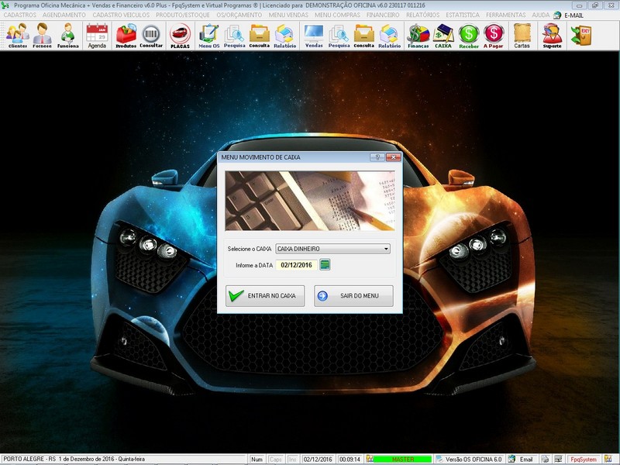Click Relatório printer icon before Finanças

389,36
